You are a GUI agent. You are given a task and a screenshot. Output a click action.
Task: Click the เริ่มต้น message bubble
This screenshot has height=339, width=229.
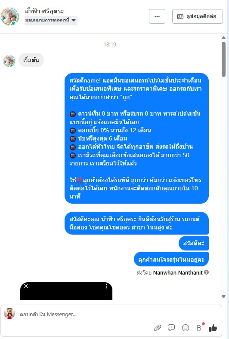[31, 60]
